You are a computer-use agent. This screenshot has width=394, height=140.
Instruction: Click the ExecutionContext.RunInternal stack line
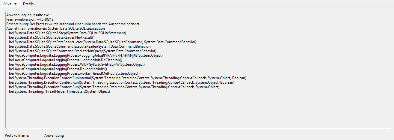pos(128,78)
